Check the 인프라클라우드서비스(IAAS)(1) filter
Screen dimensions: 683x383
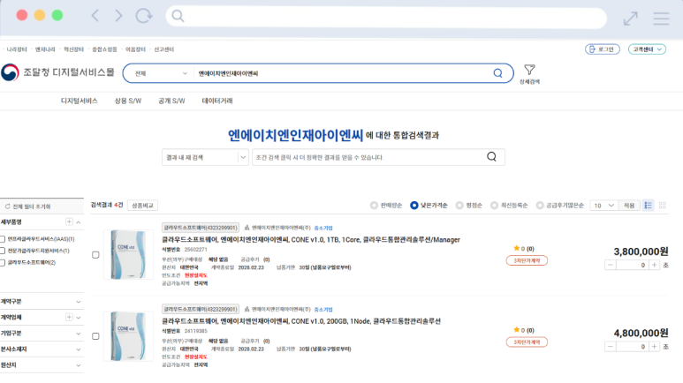[x=3, y=239]
